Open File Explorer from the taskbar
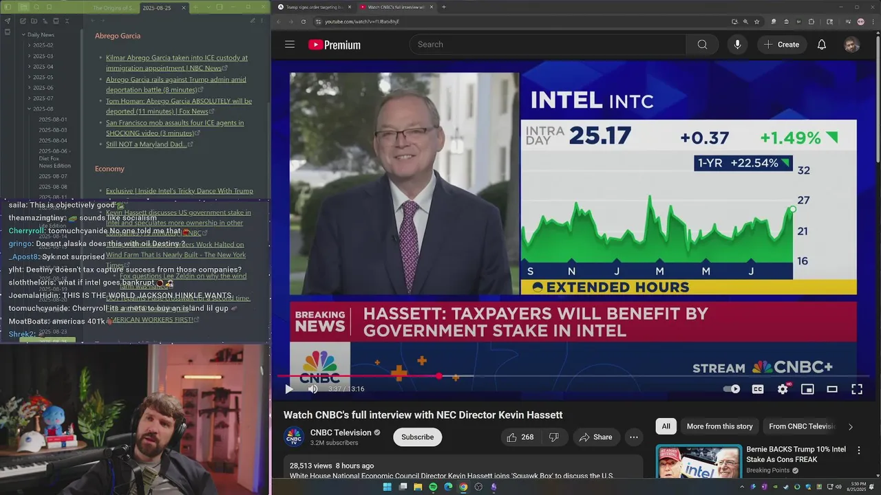Viewport: 881px width, 495px height. (x=418, y=487)
